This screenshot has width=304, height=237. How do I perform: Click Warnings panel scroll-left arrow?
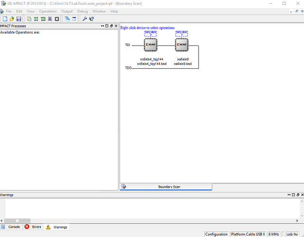coord(1,220)
